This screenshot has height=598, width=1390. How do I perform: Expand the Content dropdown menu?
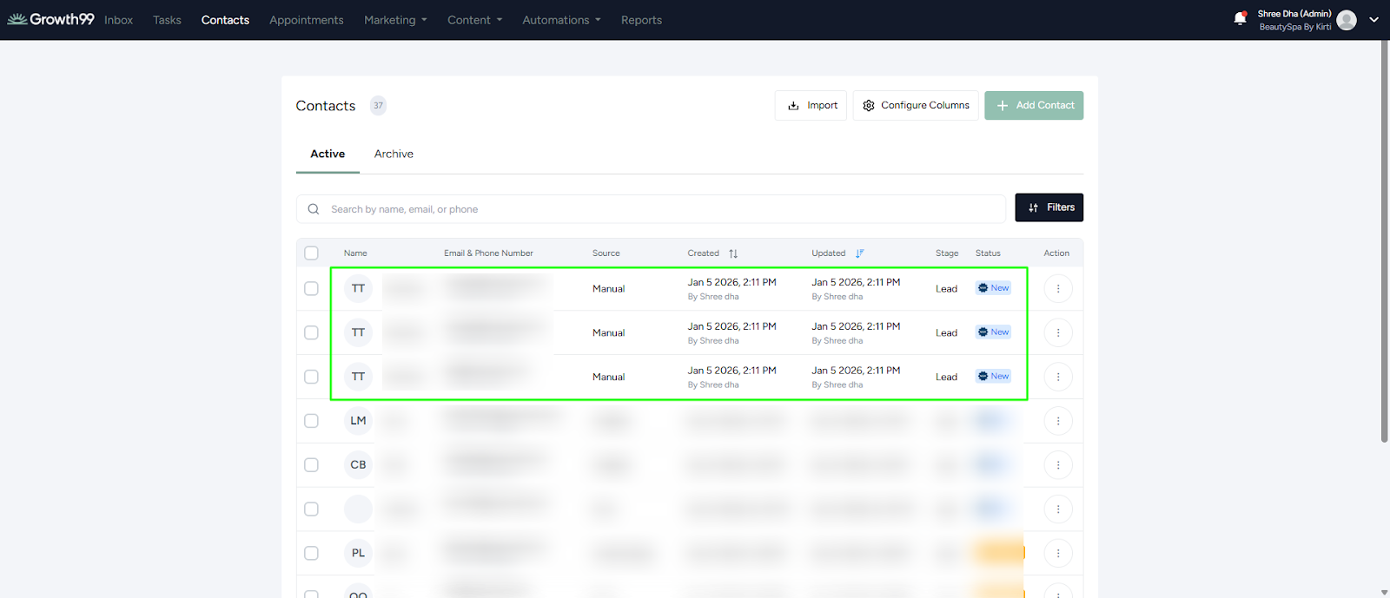click(474, 20)
